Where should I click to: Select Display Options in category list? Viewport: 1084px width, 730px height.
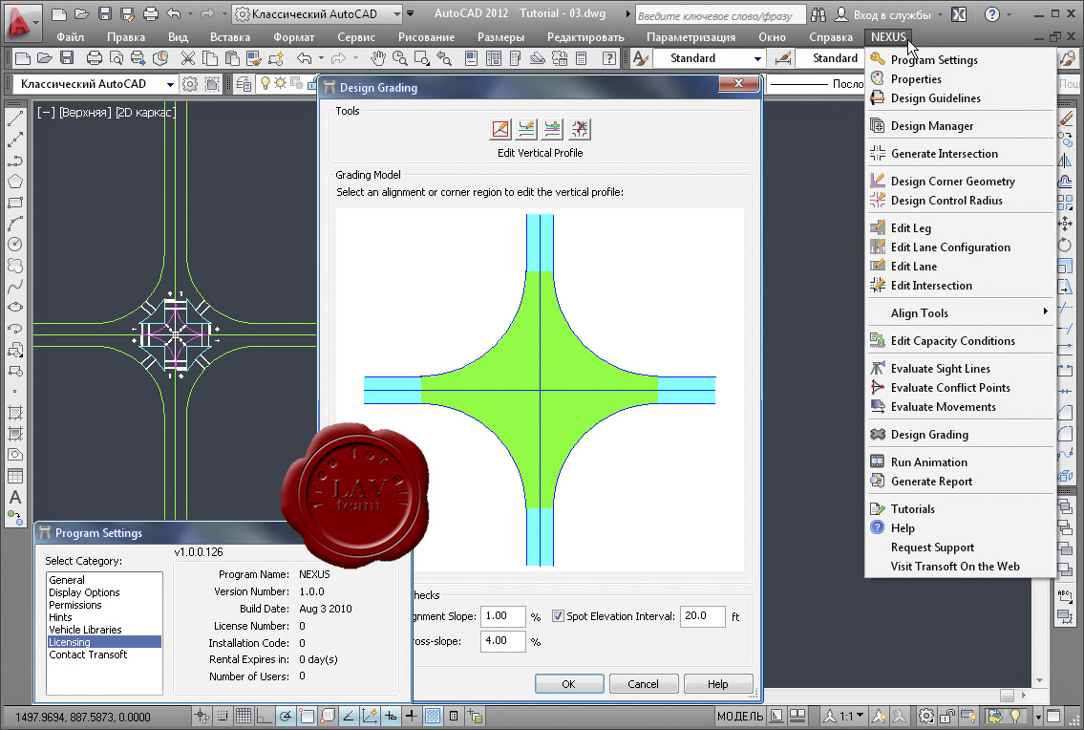[104, 592]
